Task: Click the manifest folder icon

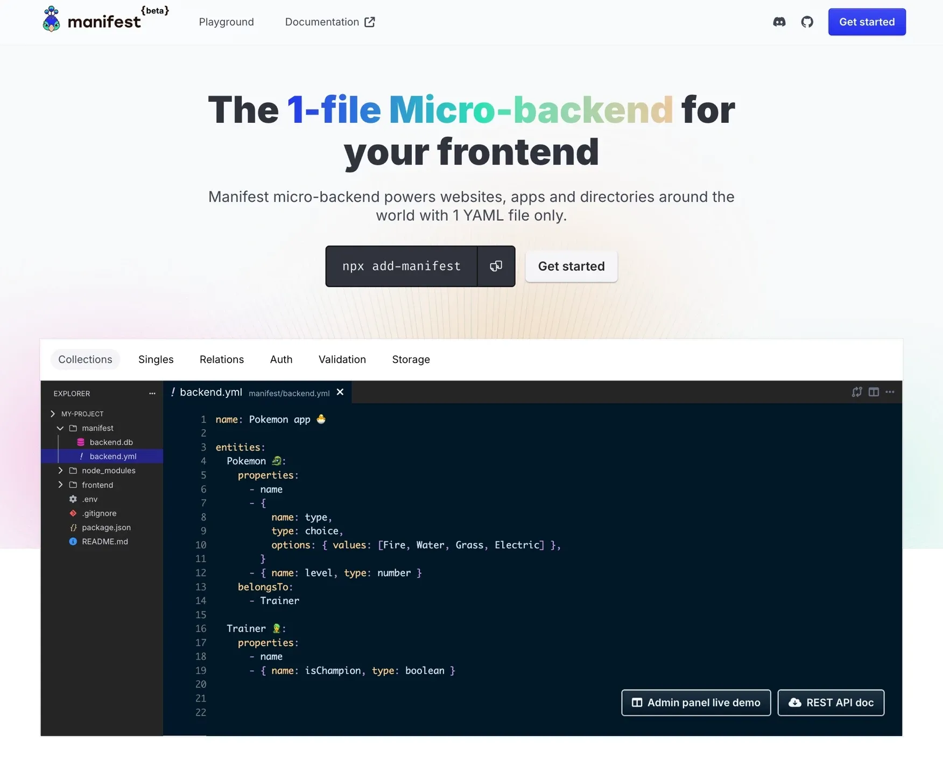Action: tap(73, 428)
